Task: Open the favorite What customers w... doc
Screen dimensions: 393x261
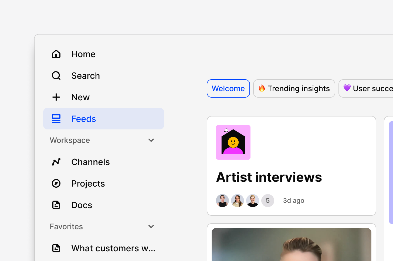Action: coord(104,248)
